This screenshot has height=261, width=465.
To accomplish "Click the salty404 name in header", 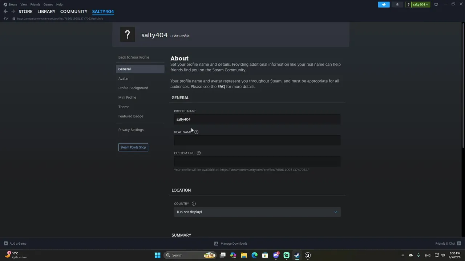I will (x=154, y=35).
